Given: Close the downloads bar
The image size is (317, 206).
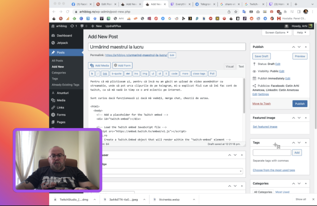Looking at the screenshot, I should pos(313,199).
